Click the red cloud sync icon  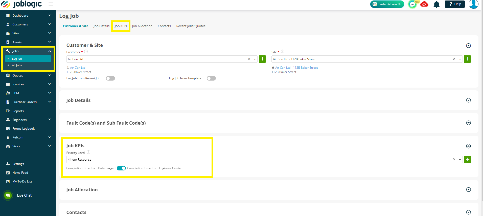pyautogui.click(x=424, y=4)
